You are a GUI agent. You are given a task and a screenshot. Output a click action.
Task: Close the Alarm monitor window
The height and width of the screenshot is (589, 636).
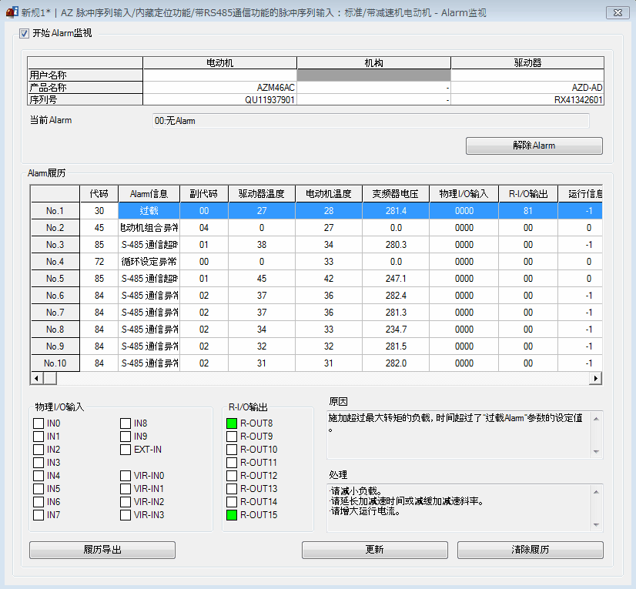pyautogui.click(x=615, y=12)
